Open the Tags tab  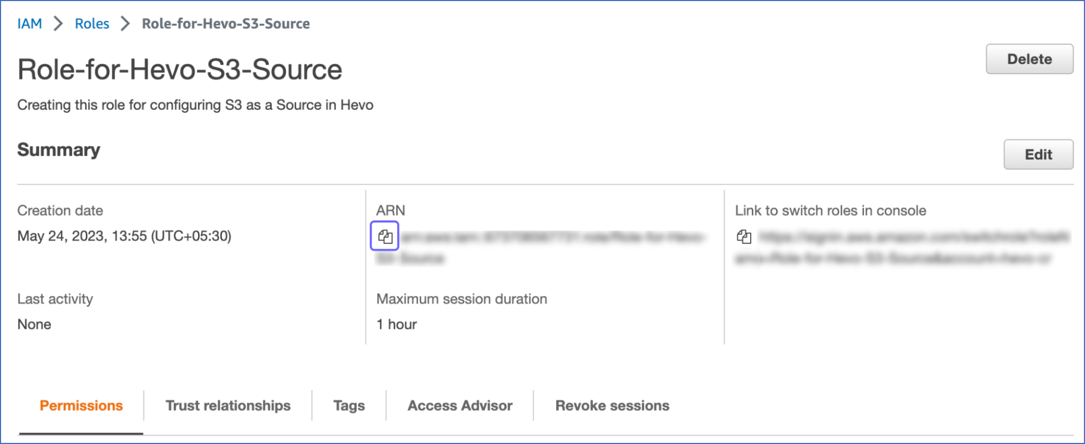coord(349,405)
